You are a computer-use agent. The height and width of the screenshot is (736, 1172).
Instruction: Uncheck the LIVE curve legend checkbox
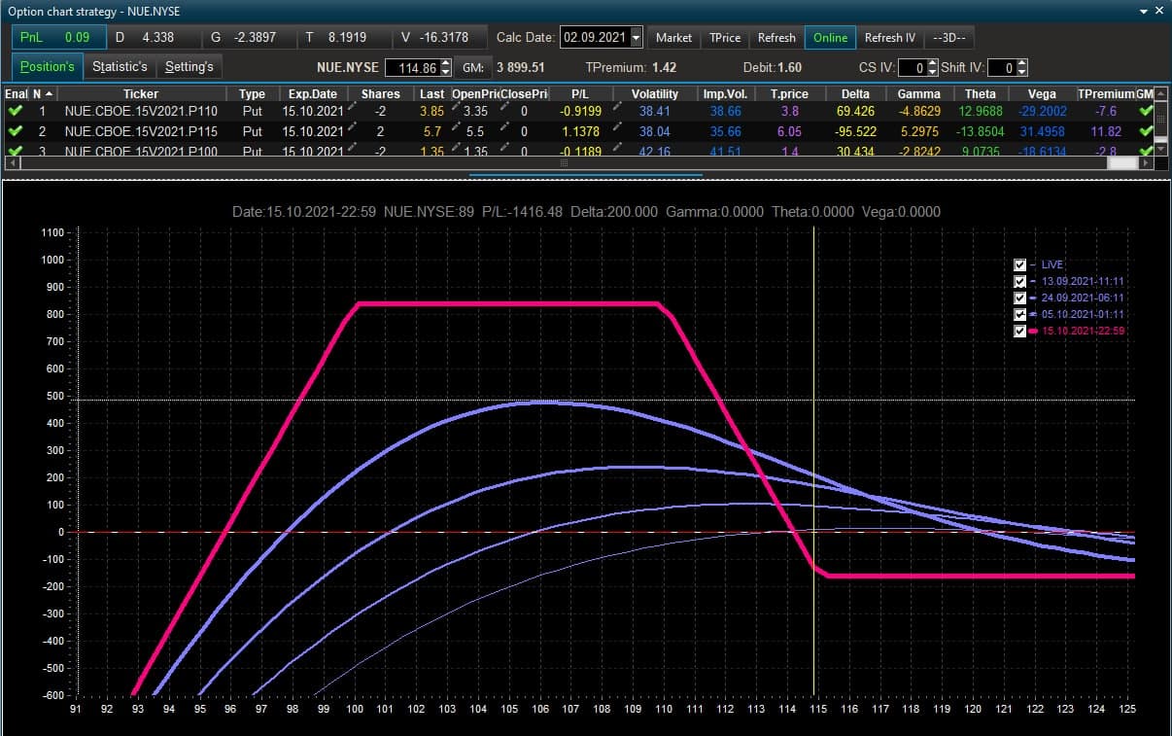(1019, 264)
